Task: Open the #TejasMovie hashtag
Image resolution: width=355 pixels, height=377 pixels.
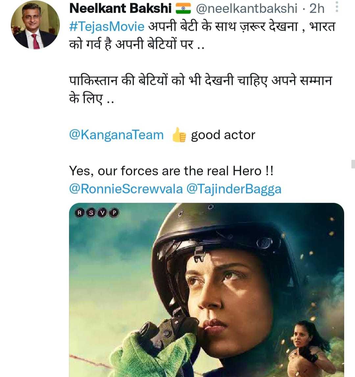Action: click(x=107, y=27)
